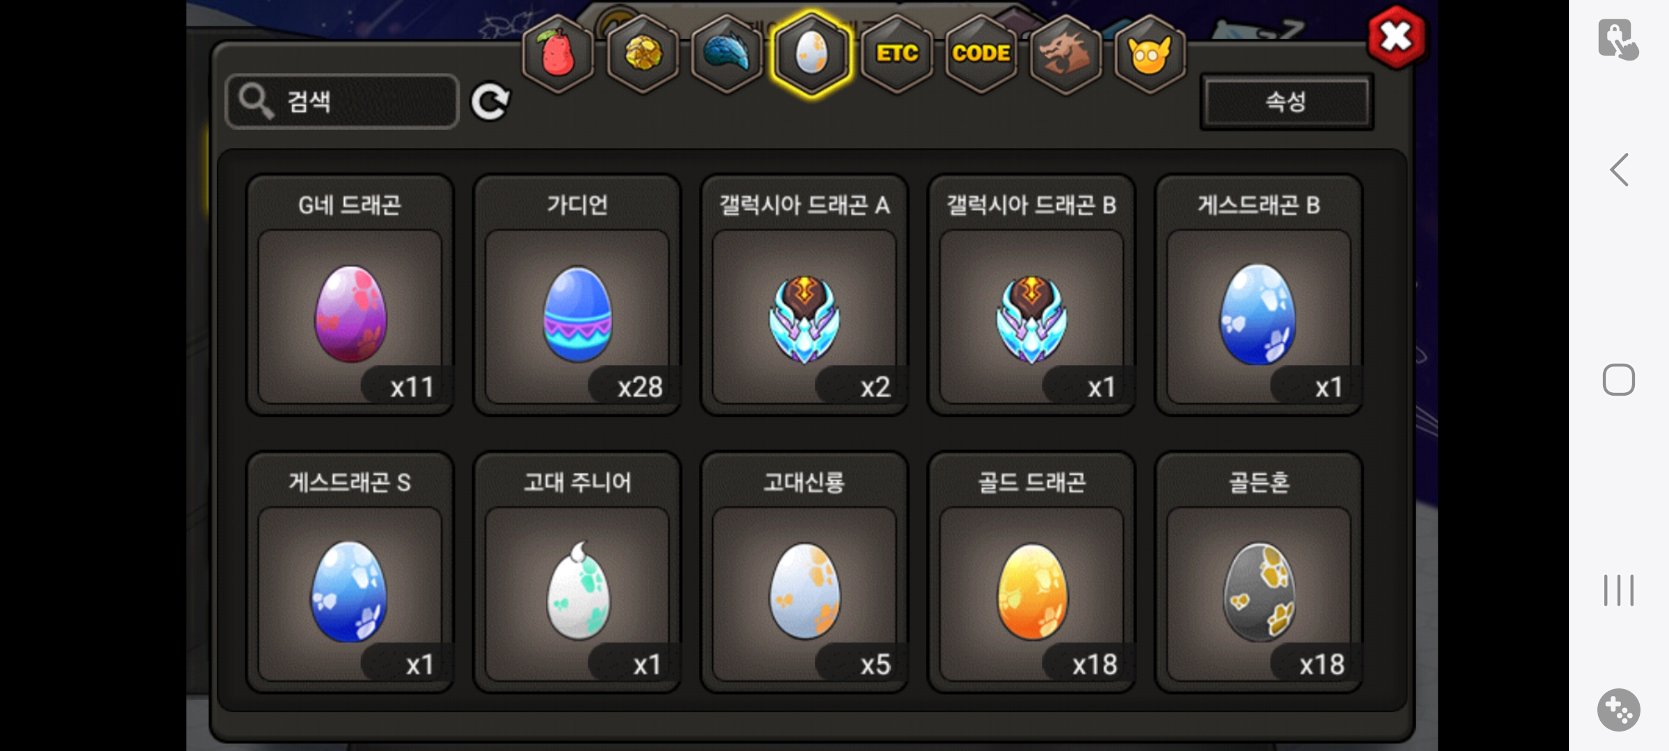Open the game tools controller button
This screenshot has width=1669, height=751.
(1619, 710)
